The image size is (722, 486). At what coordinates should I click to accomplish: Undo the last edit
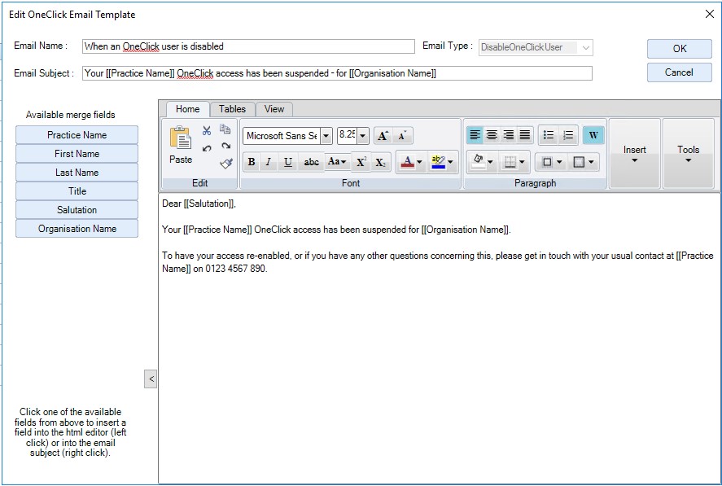207,148
